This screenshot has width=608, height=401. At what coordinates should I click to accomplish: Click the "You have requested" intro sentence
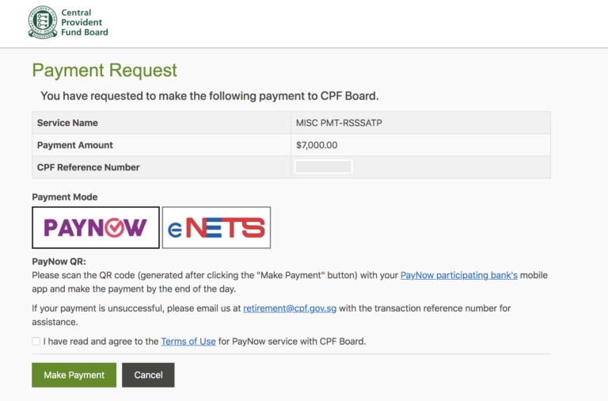click(210, 96)
